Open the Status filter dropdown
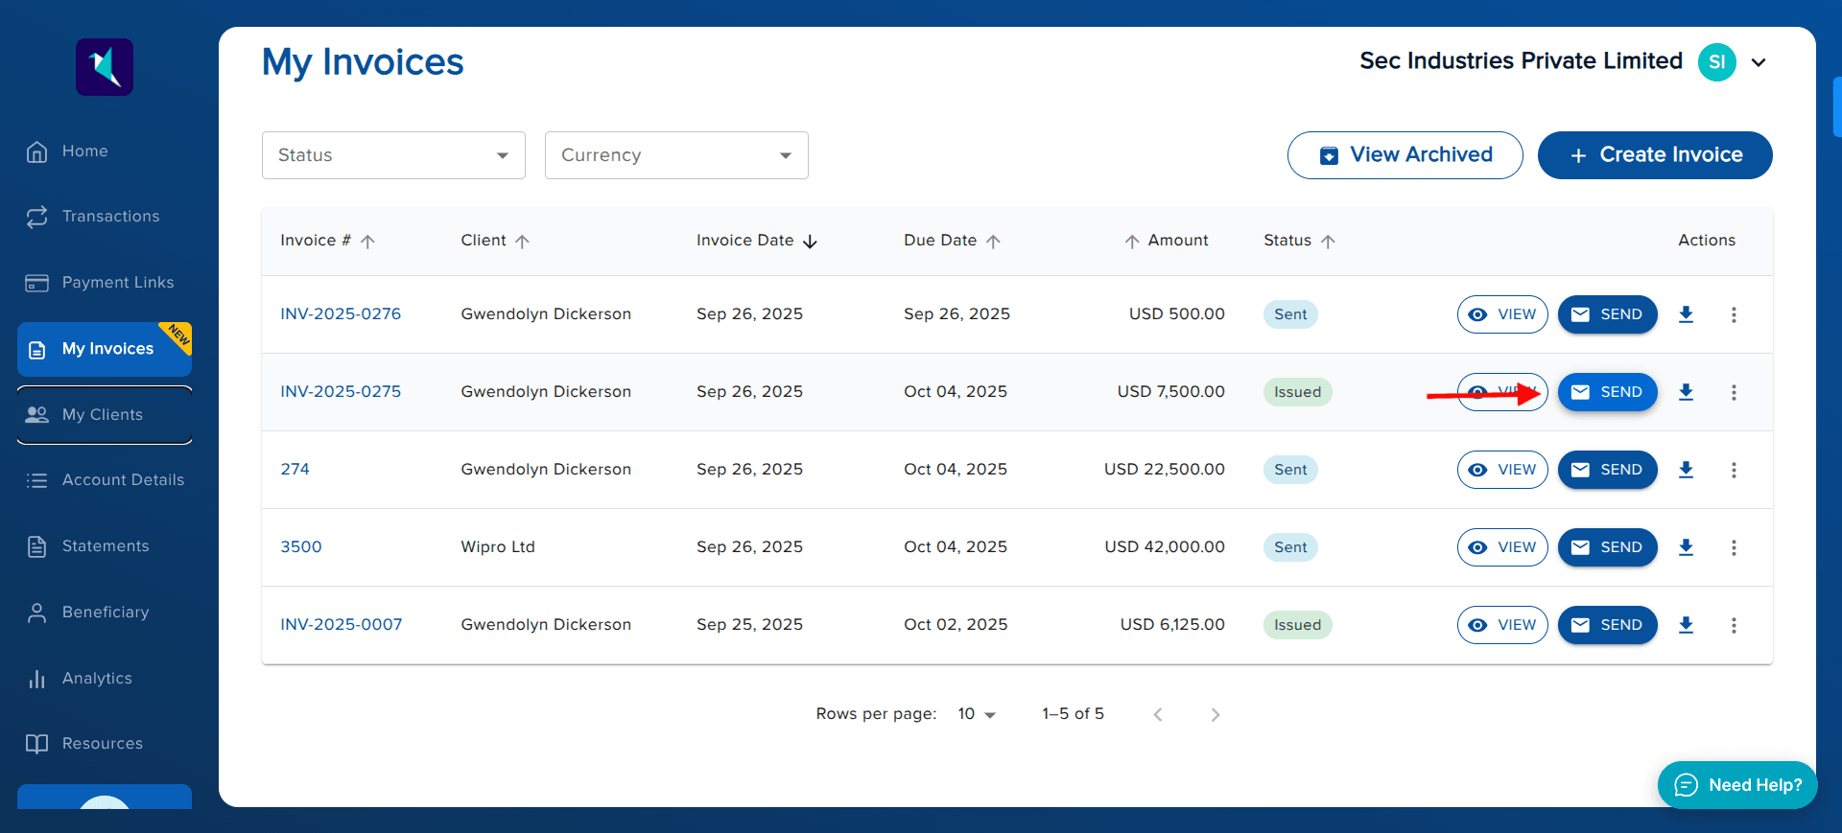Image resolution: width=1842 pixels, height=833 pixels. 393,155
